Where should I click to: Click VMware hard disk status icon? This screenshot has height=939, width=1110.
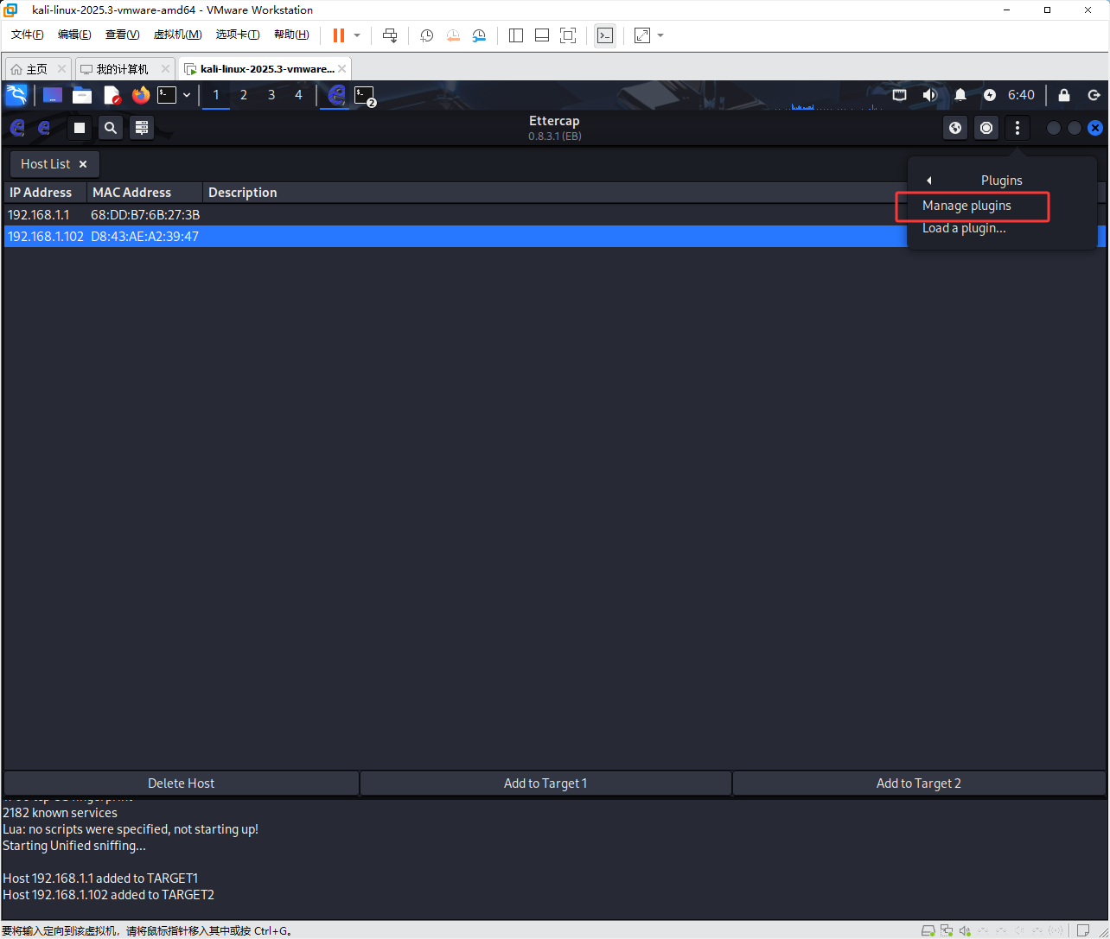coord(928,930)
